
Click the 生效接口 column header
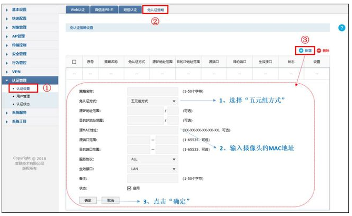click(265, 62)
